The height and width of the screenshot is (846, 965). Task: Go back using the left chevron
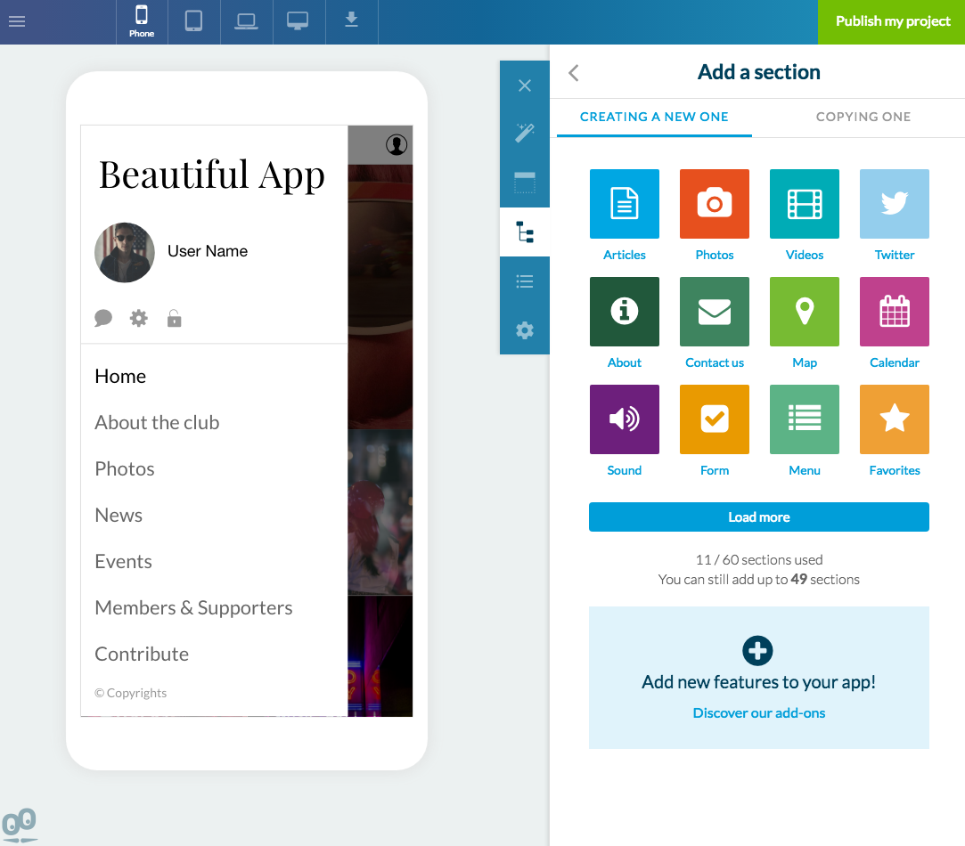pyautogui.click(x=574, y=73)
